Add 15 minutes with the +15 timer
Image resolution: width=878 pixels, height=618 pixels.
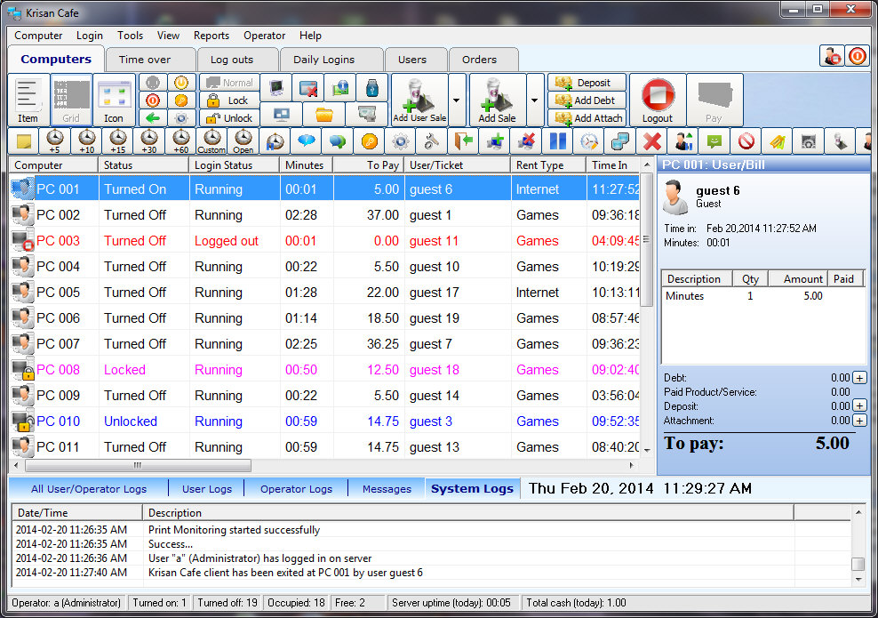click(x=117, y=141)
